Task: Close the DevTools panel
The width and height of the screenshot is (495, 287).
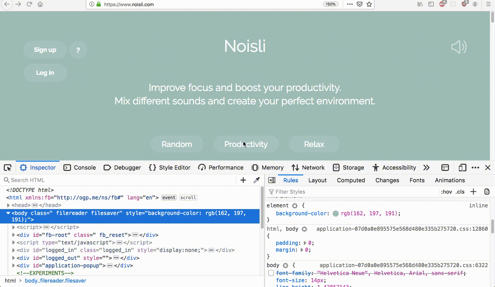Action: 488,168
